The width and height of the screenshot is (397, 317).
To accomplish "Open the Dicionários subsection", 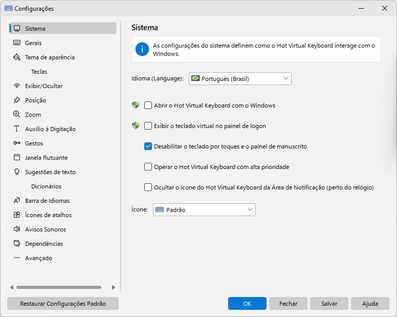I will pos(63,186).
